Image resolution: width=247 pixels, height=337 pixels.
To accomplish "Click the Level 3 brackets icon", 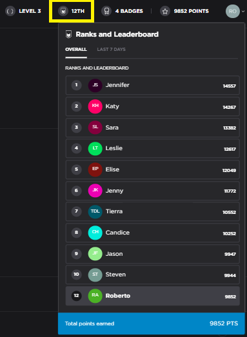I will coord(10,11).
